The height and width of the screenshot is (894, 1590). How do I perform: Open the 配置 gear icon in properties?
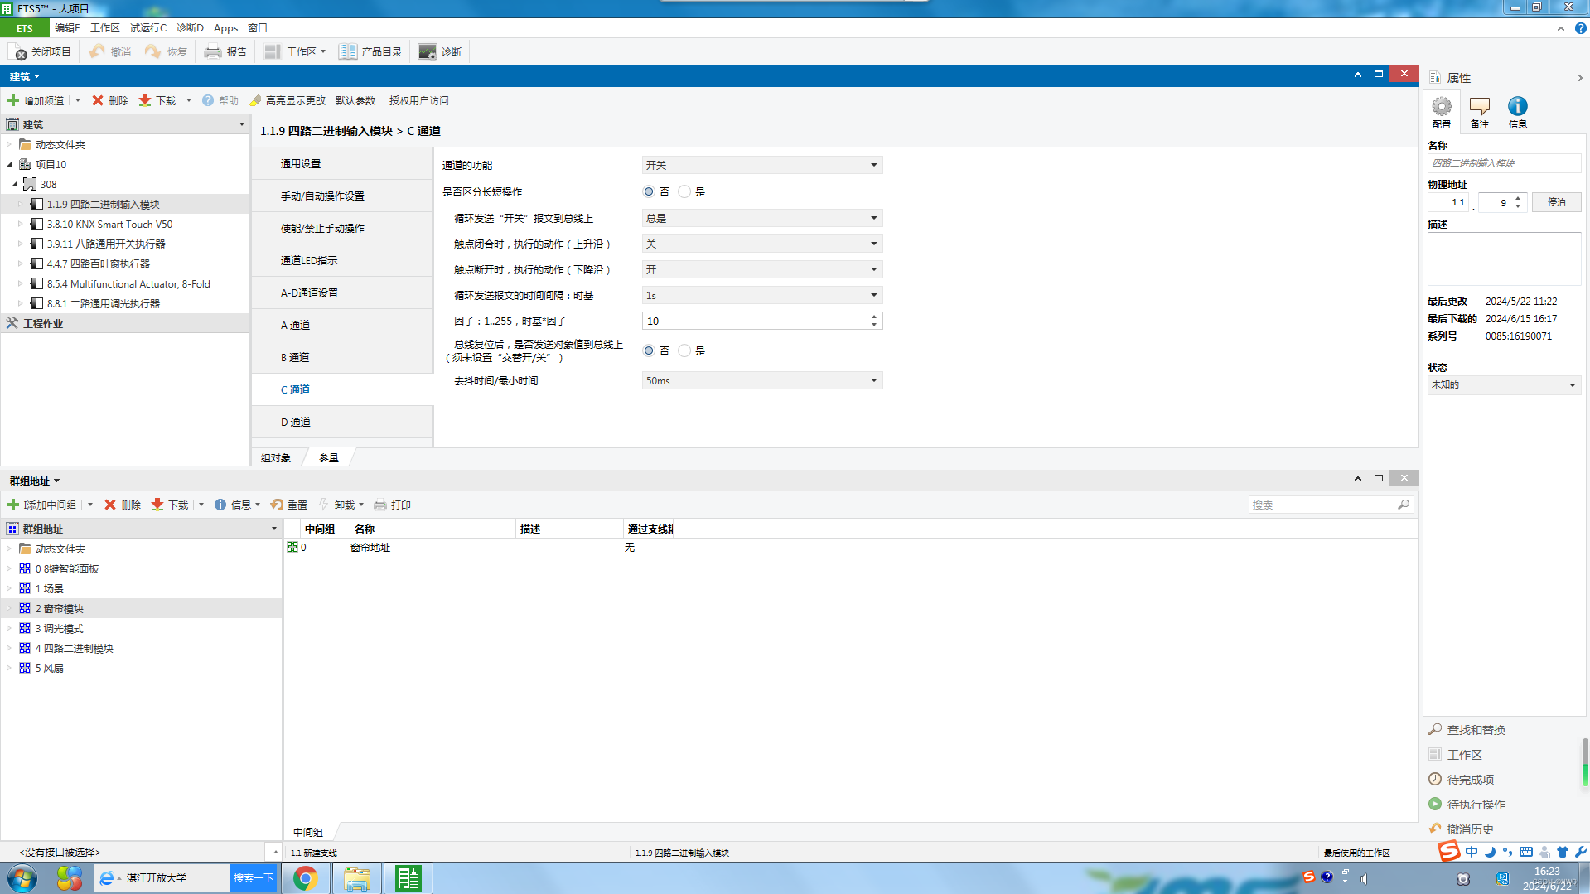pos(1442,107)
